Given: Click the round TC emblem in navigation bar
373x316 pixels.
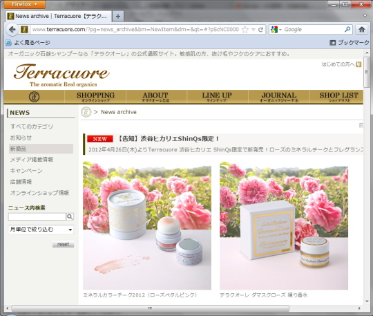Looking at the screenshot, I should [x=34, y=97].
